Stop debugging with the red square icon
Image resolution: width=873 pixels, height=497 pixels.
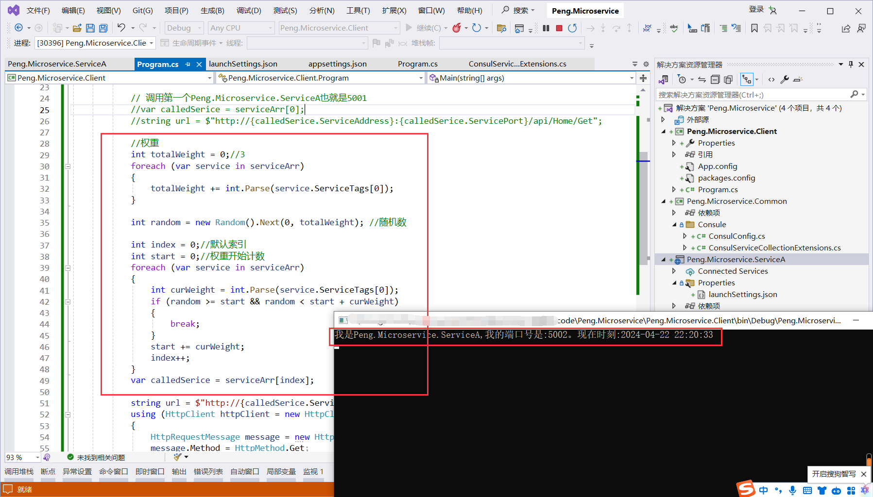pyautogui.click(x=559, y=28)
